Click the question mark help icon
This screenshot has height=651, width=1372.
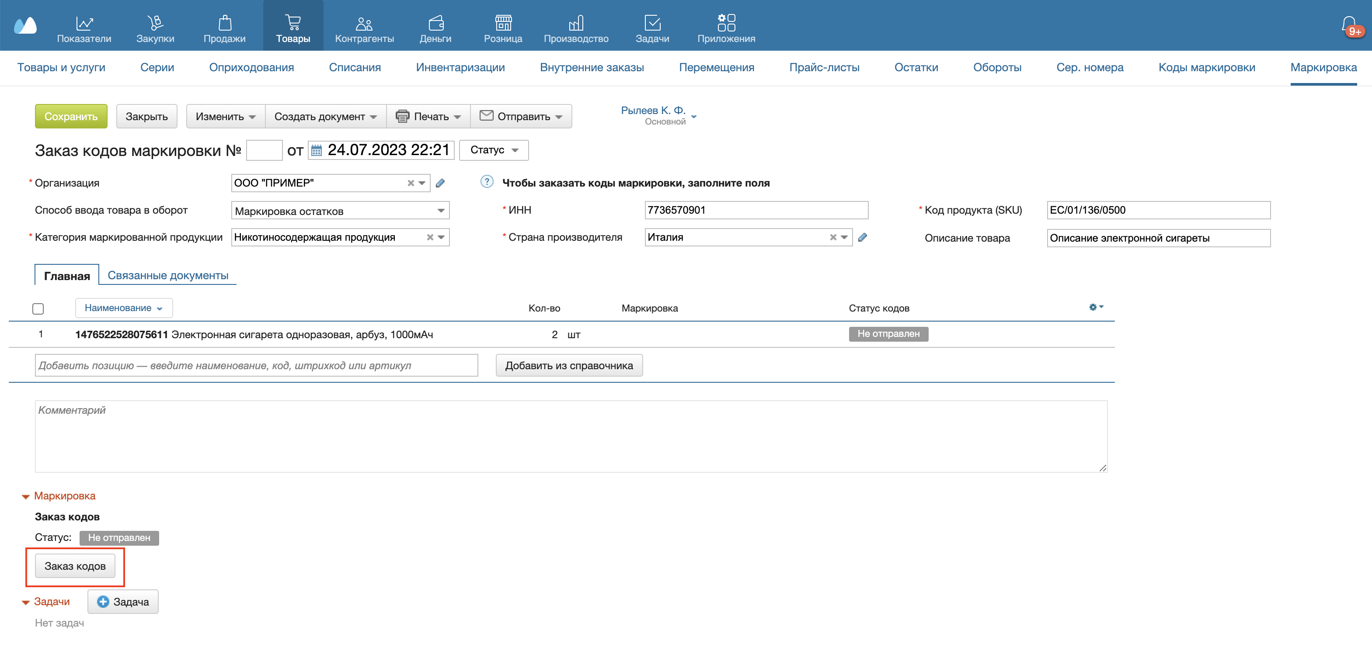coord(487,182)
